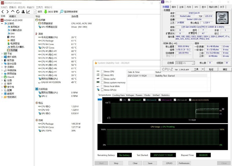Image resolution: width=232 pixels, height=166 pixels.
Task: Click the 温度 thermometer section icon
Action: point(37,34)
